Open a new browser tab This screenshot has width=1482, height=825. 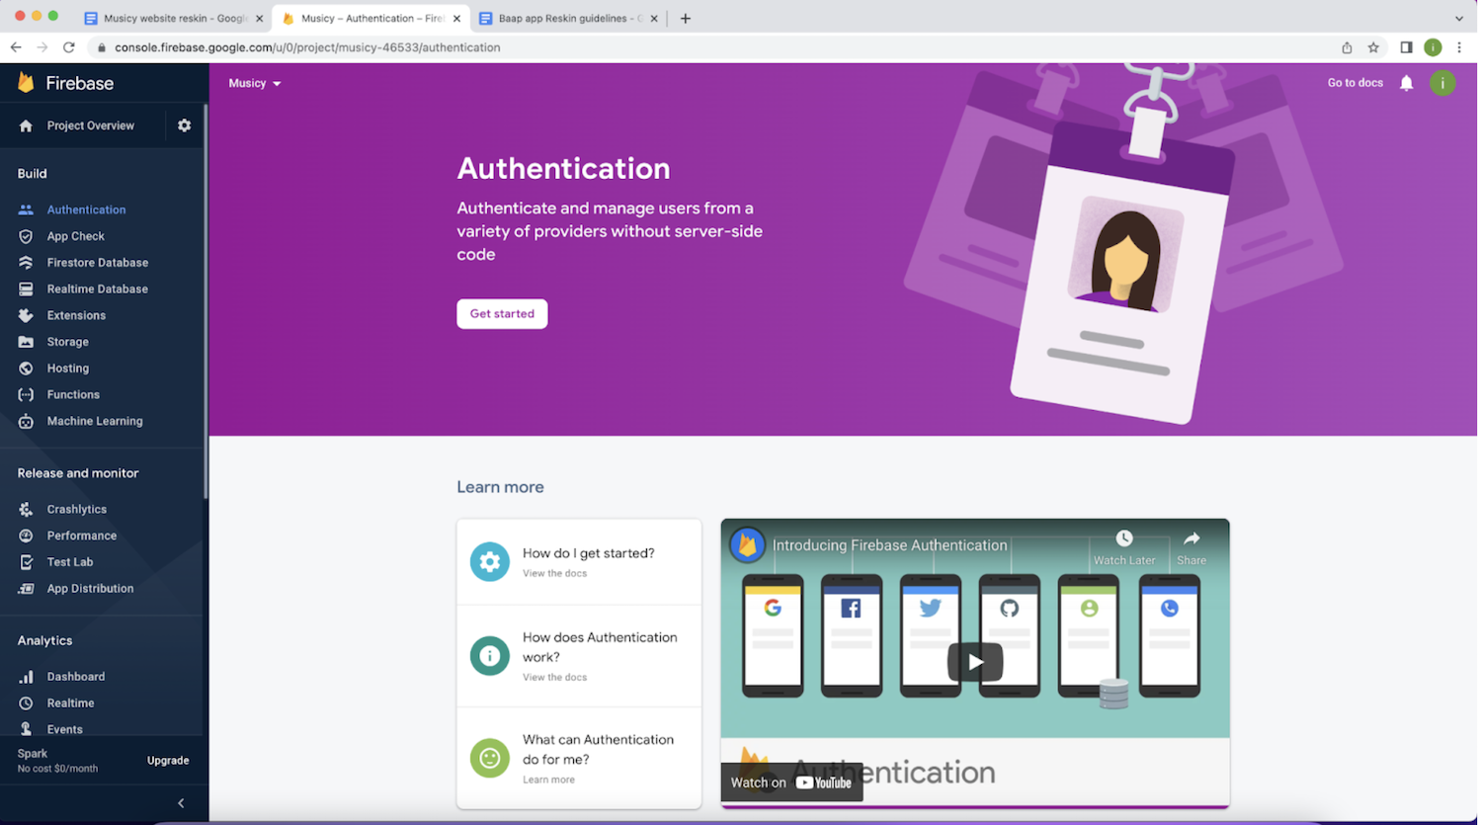tap(686, 18)
